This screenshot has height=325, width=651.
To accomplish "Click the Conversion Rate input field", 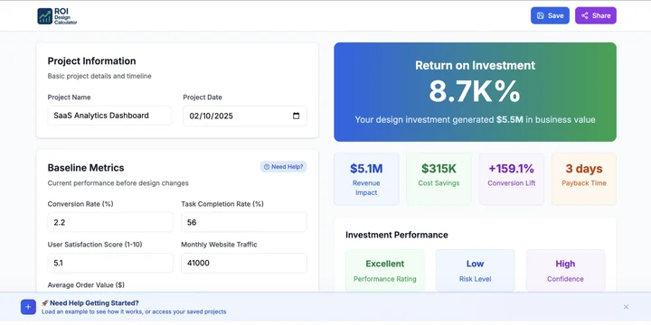I will pos(110,222).
